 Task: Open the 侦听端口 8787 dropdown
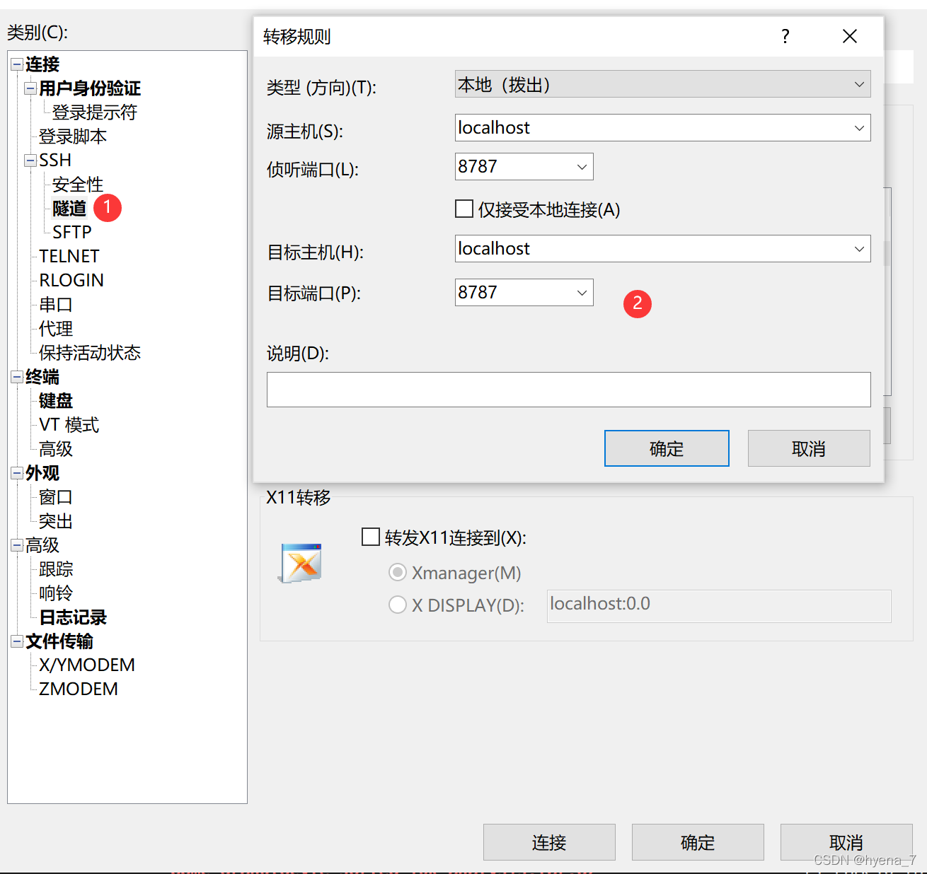582,167
